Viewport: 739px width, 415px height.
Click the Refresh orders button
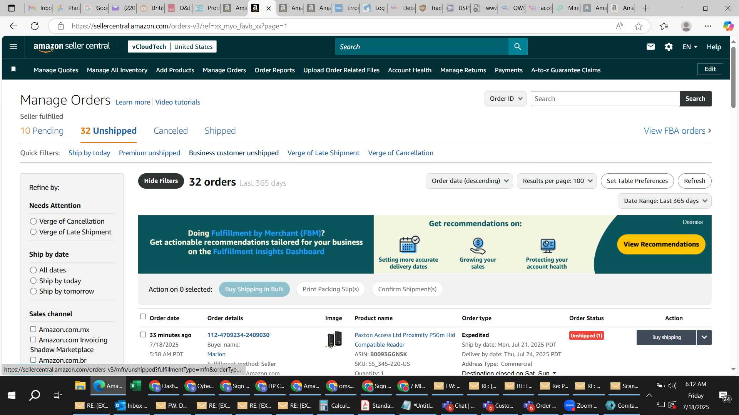(694, 181)
